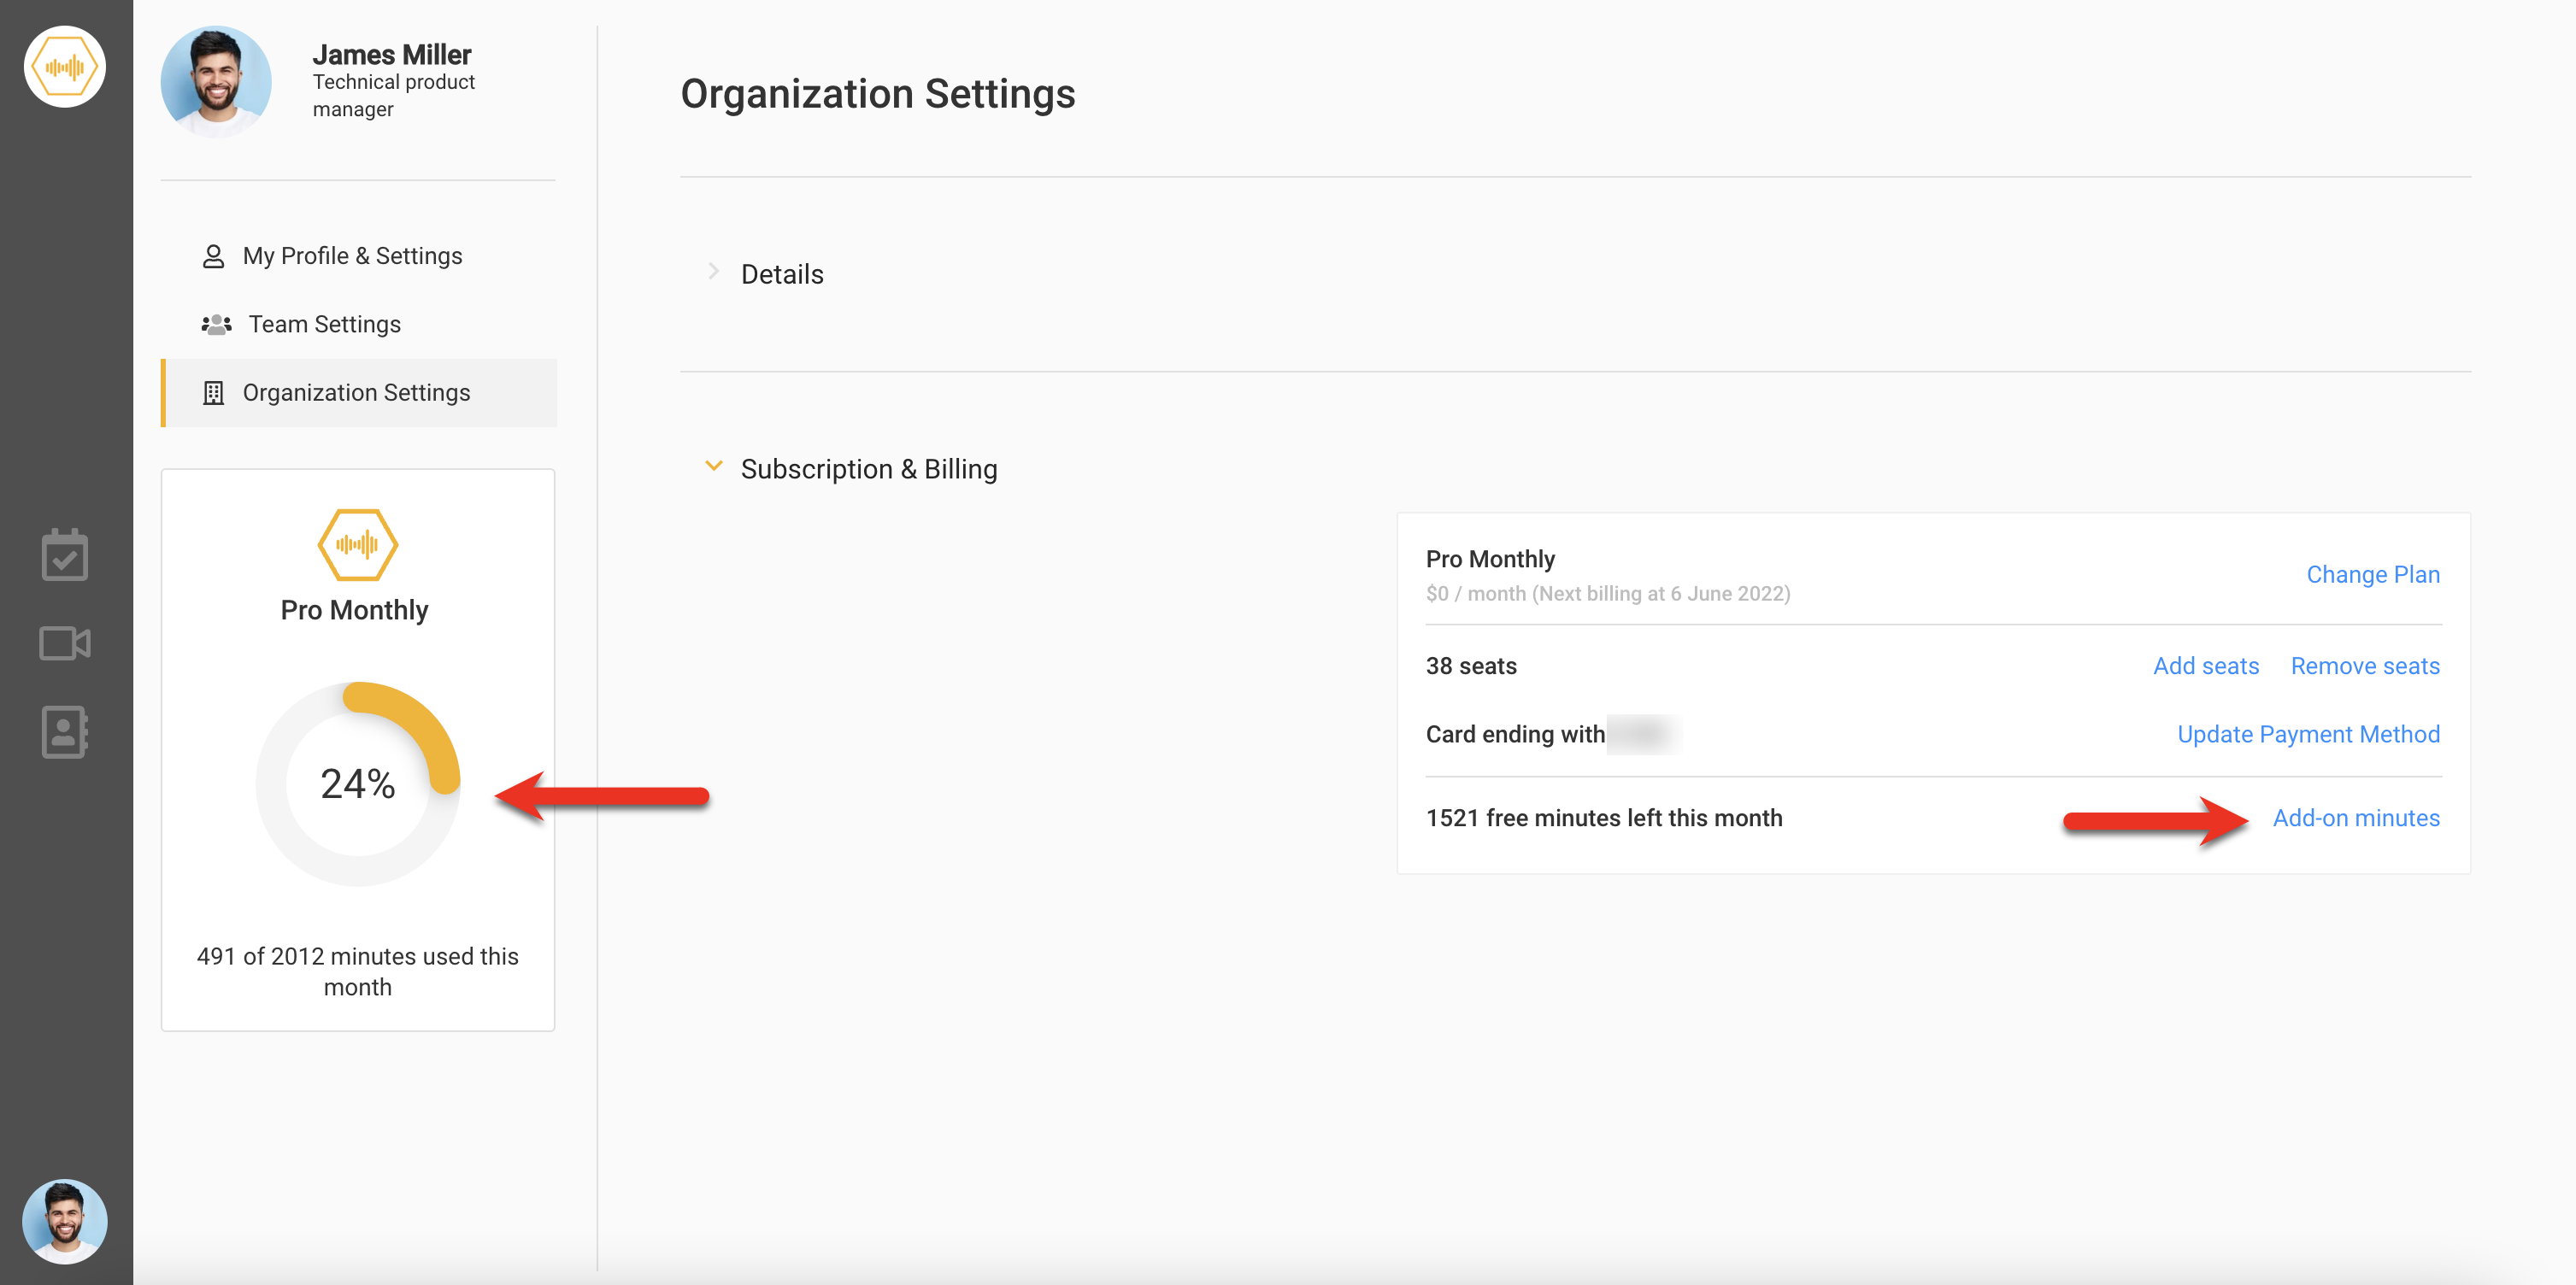This screenshot has height=1285, width=2576.
Task: Click the 24% usage progress ring
Action: point(357,783)
